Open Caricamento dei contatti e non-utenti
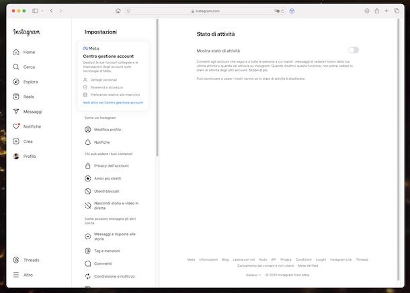Screen dimensions: 410x293 (265, 265)
